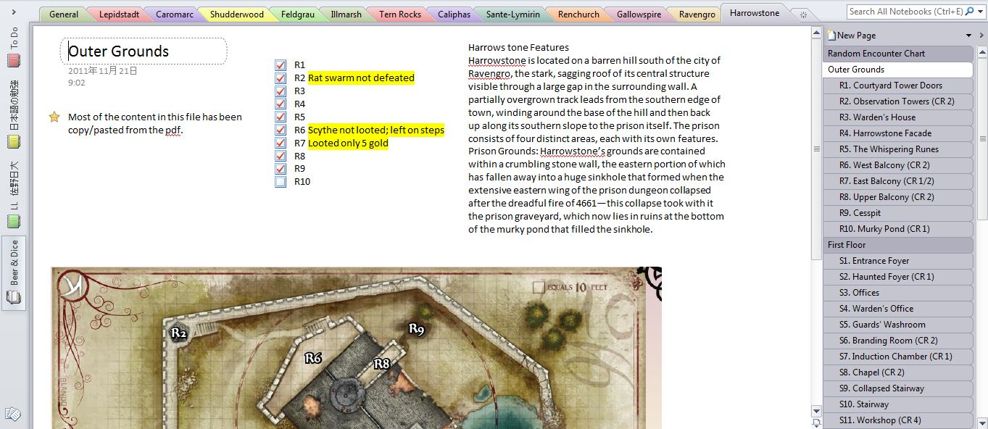Click the Search All Notebooks field
The height and width of the screenshot is (429, 988).
point(906,12)
